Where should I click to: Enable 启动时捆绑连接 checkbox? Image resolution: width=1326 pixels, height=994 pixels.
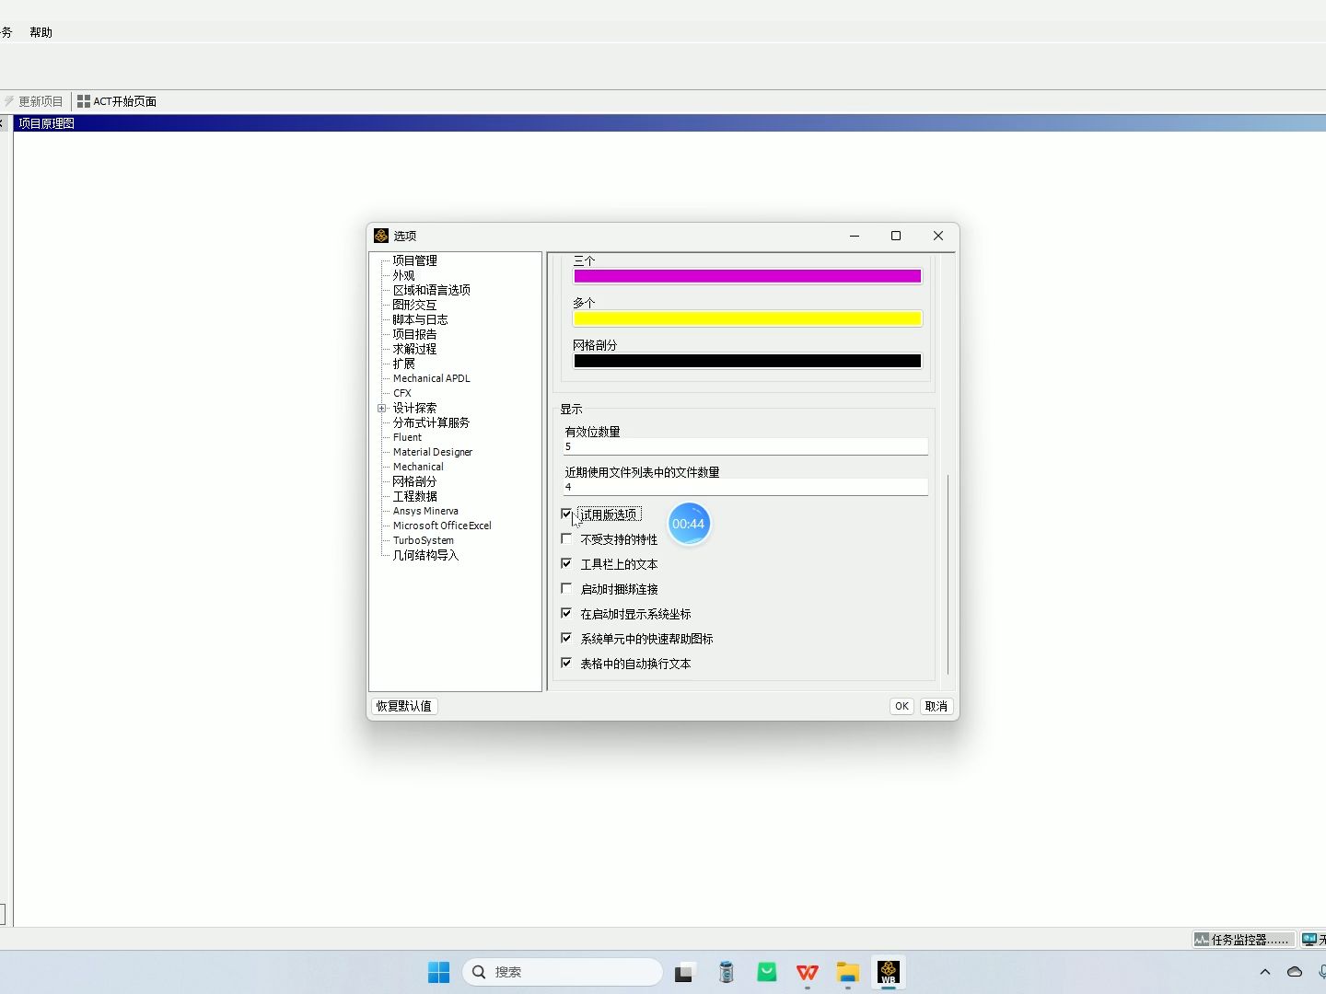click(x=566, y=588)
